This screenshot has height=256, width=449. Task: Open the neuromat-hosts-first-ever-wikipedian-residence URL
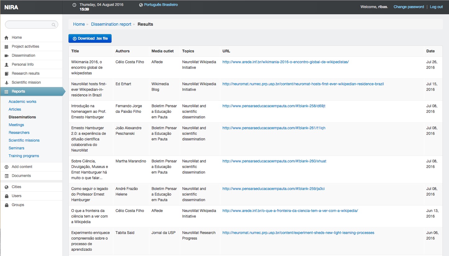click(303, 84)
